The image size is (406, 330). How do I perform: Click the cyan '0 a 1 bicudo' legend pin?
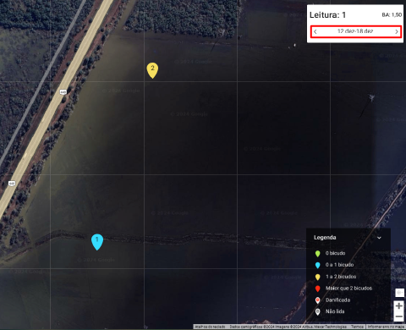coord(318,265)
